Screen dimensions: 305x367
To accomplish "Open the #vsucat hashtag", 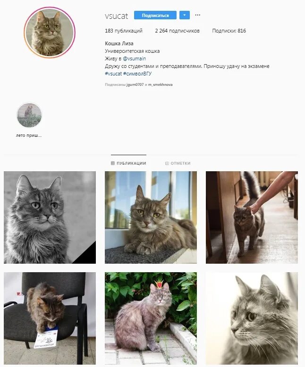I will click(x=113, y=74).
